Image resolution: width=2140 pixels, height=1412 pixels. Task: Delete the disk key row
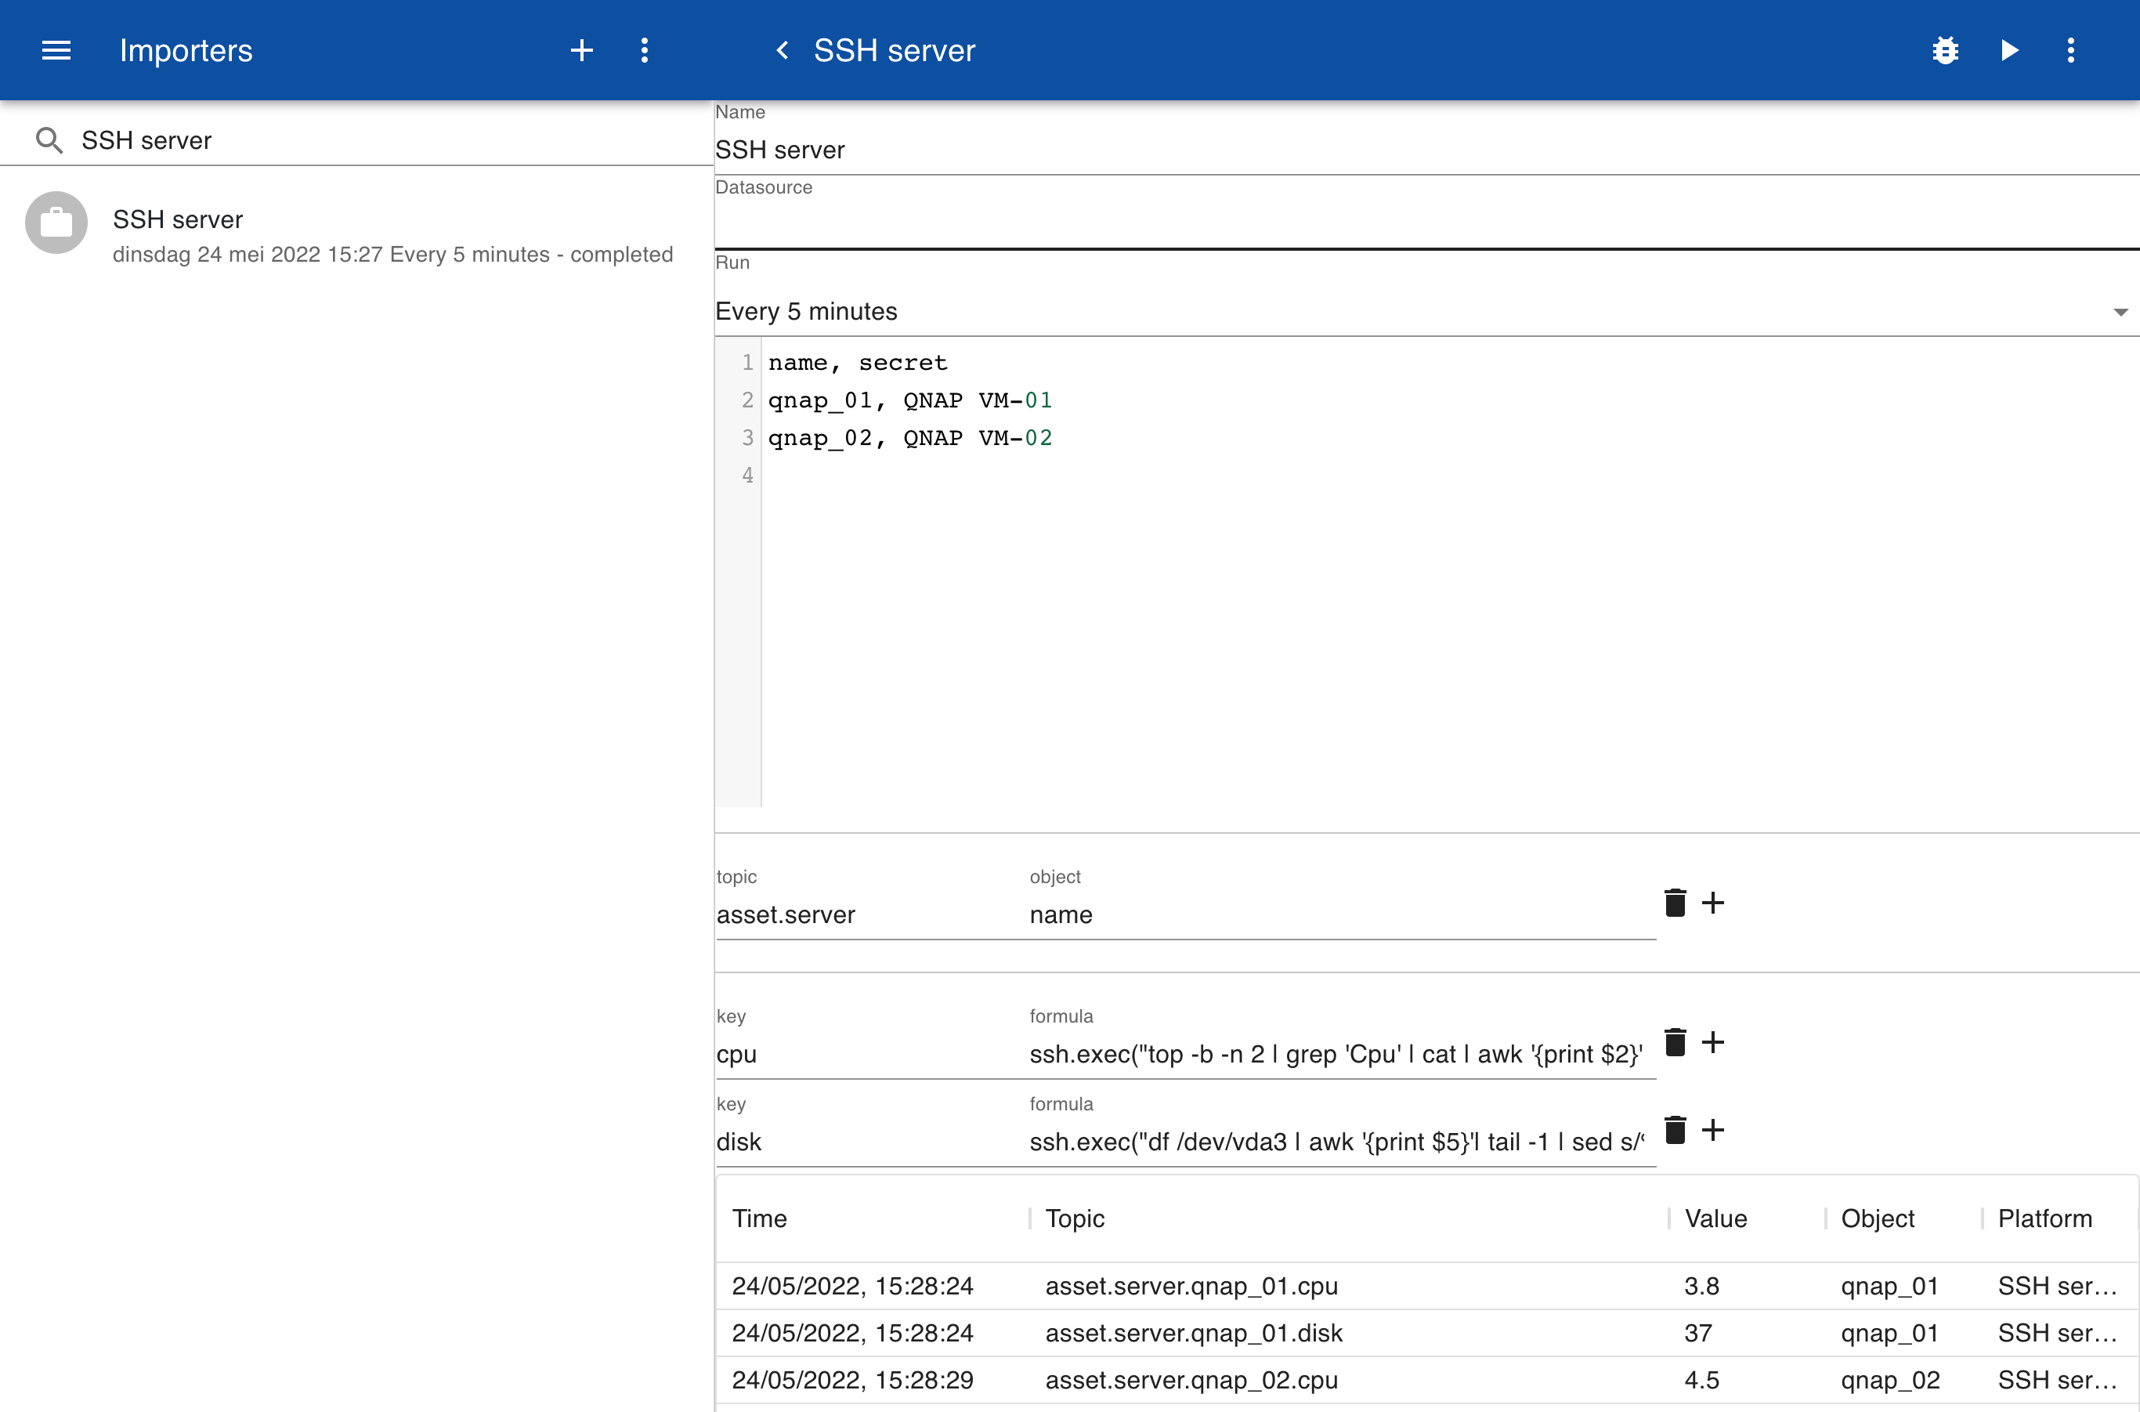pos(1675,1129)
